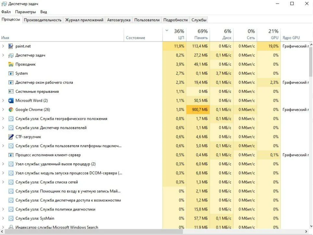The width and height of the screenshot is (313, 235).
Task: Click the Task Manager title bar icon
Action: (x=4, y=4)
